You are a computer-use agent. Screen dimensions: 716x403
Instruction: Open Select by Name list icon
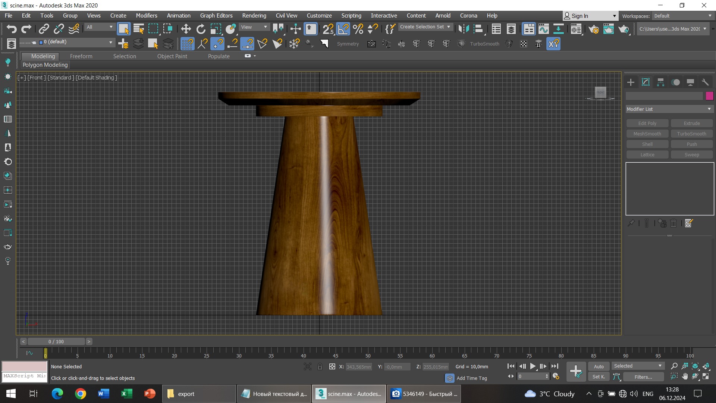138,29
